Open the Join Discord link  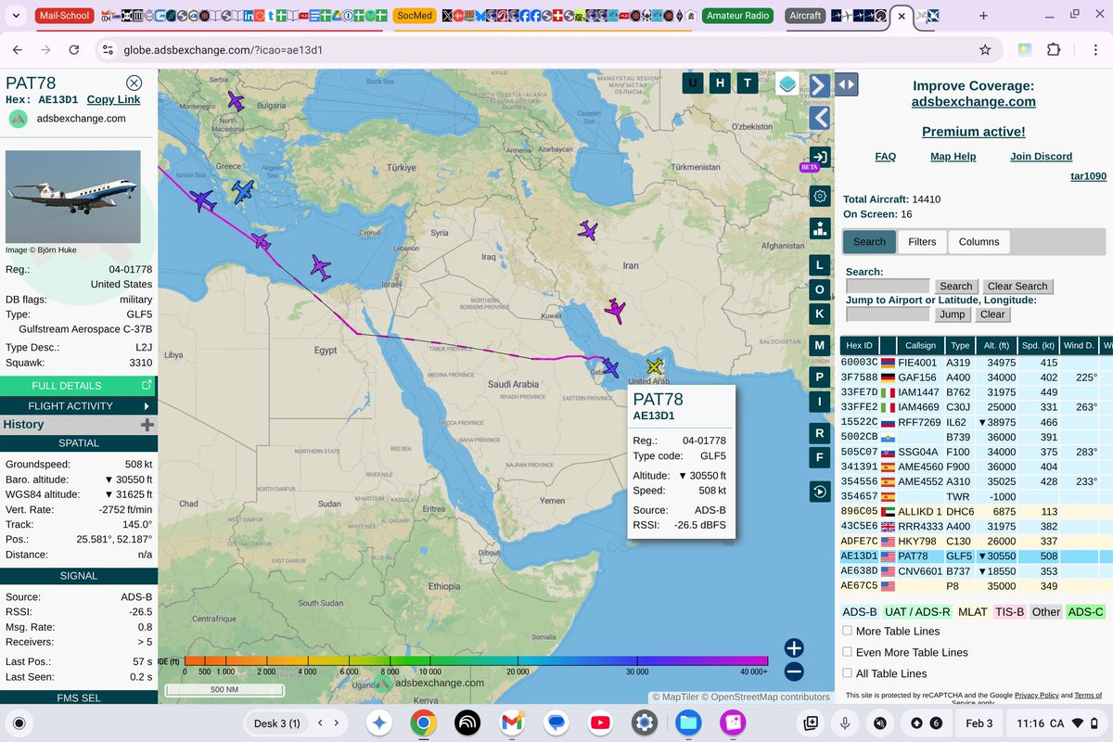point(1042,157)
